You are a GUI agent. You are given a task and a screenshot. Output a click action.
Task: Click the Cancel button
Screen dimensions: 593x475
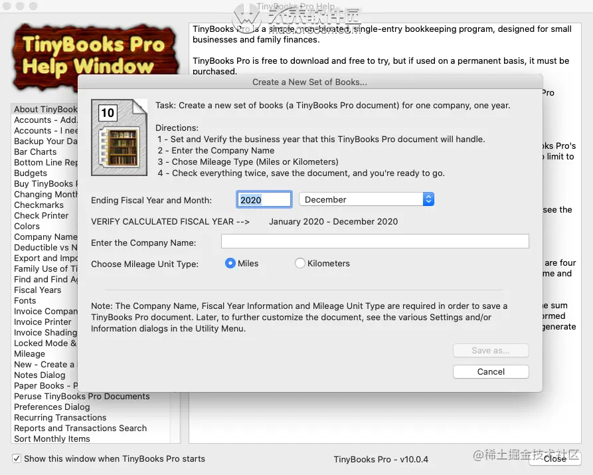click(491, 371)
